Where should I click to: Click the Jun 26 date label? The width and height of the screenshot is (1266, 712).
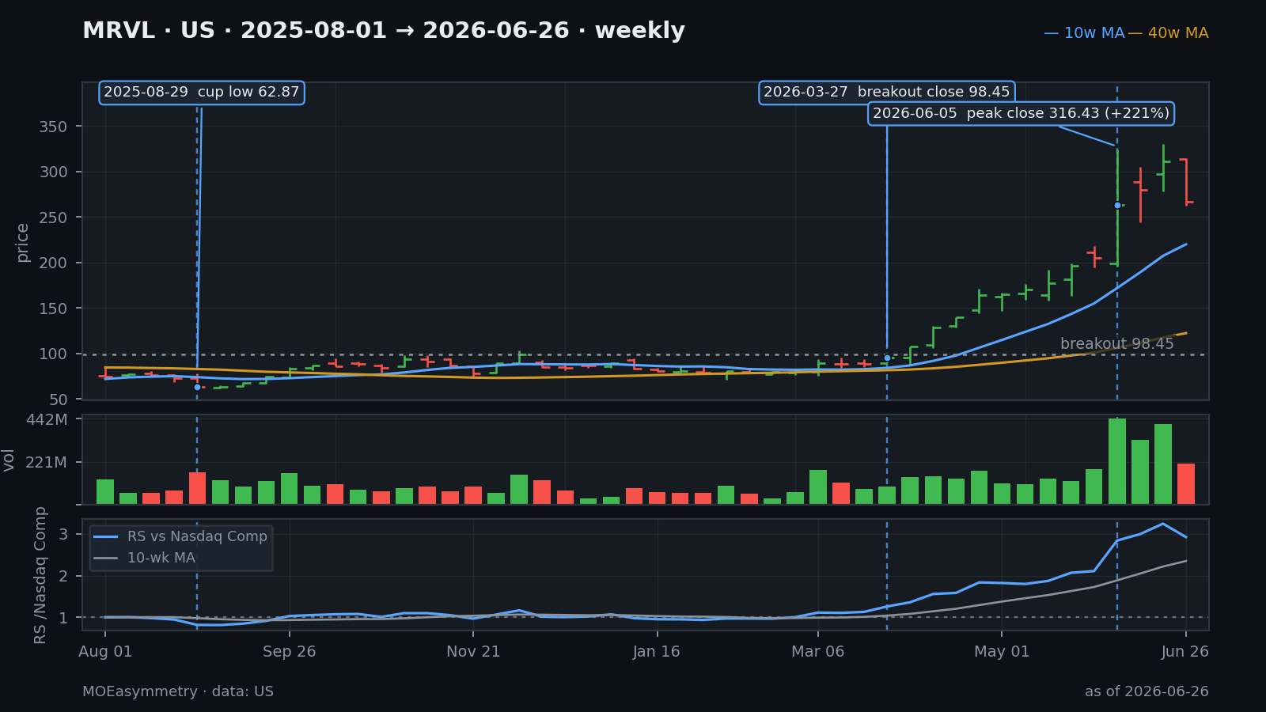pos(1185,652)
